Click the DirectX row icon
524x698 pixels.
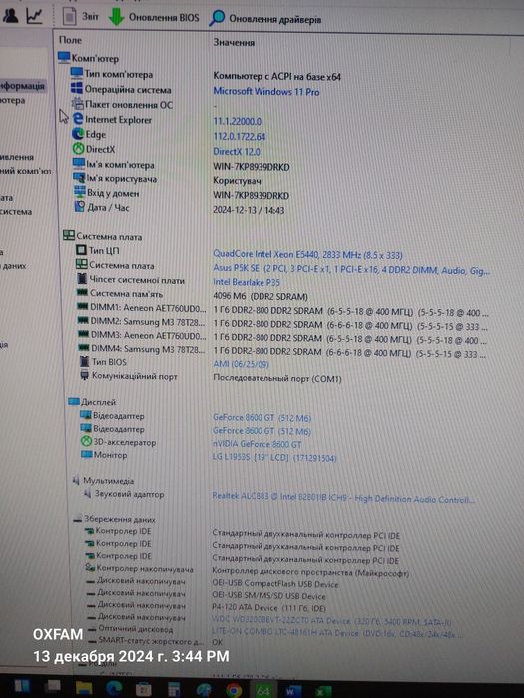(79, 148)
